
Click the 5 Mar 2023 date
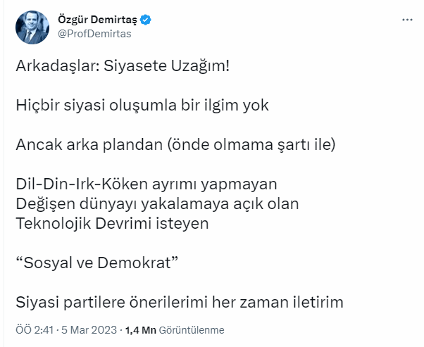point(90,329)
